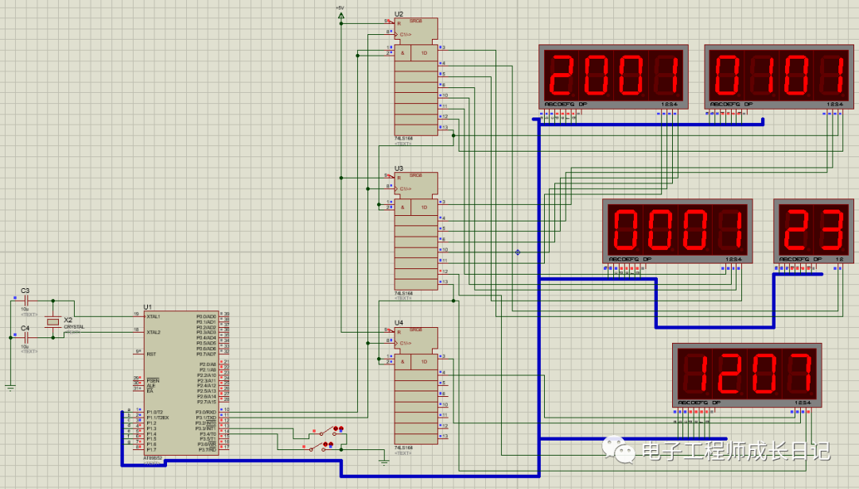
Task: Click the U2 reference designator label
Action: tap(398, 14)
